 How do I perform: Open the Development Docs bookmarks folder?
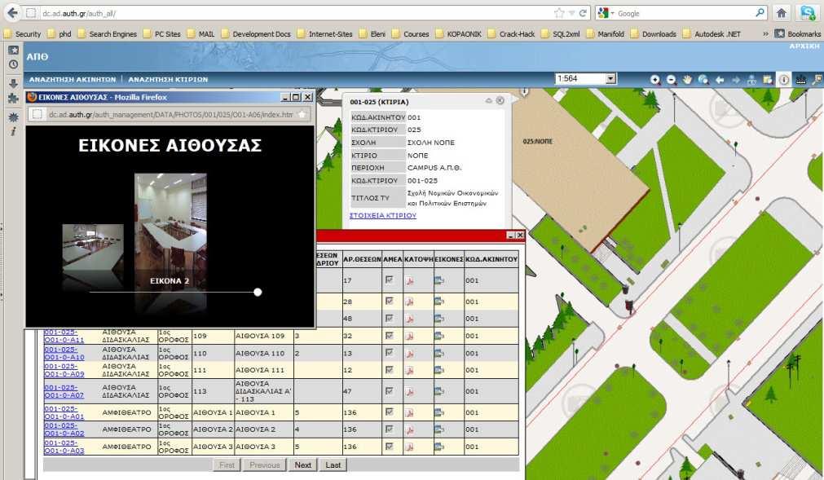click(x=256, y=34)
